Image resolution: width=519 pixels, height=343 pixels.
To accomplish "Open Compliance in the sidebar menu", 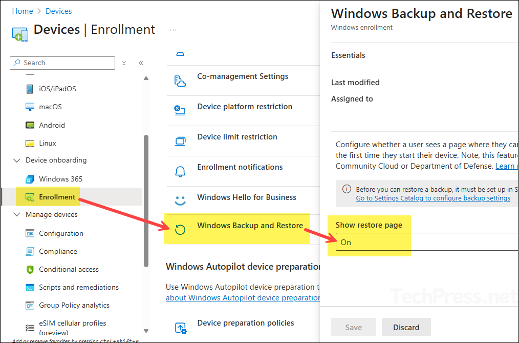I will pos(58,251).
